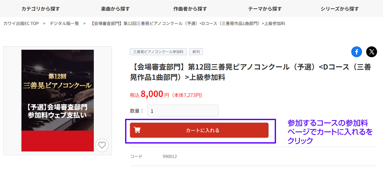Click product code 990012
Screen dimensions: 383x176
tap(170, 156)
